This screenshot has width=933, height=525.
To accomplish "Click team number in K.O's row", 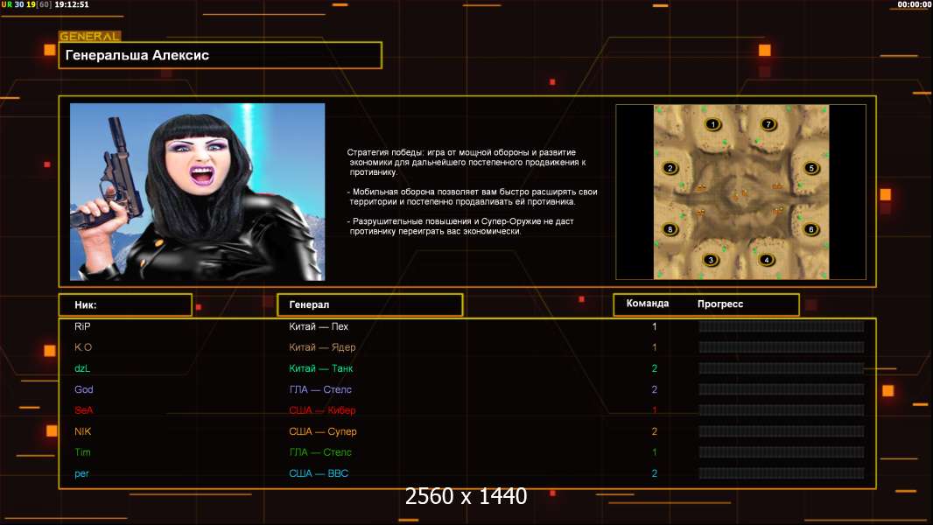I will [x=654, y=347].
